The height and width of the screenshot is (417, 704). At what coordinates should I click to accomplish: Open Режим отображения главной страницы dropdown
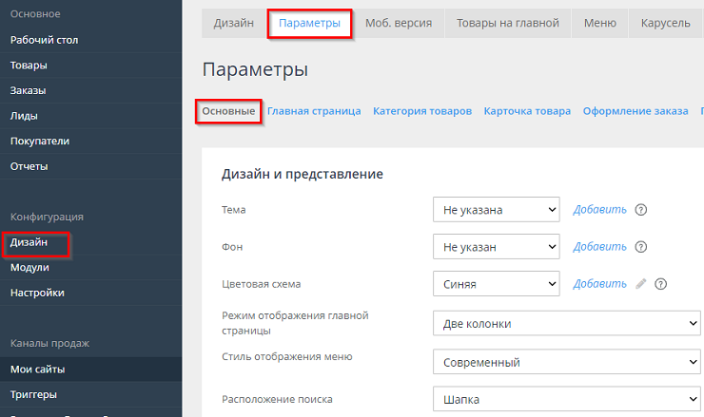pyautogui.click(x=567, y=324)
